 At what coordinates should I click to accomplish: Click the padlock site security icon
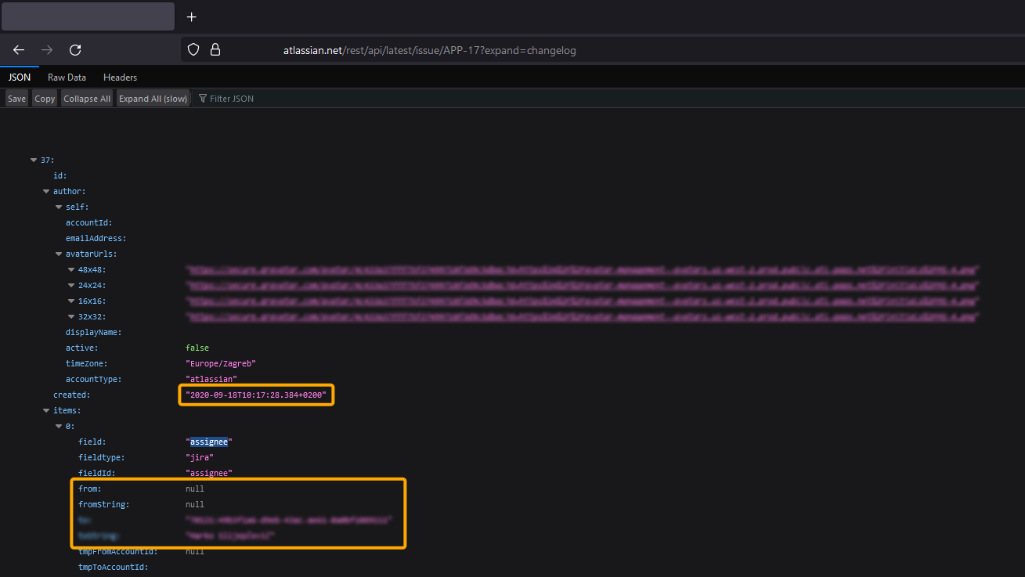(215, 49)
